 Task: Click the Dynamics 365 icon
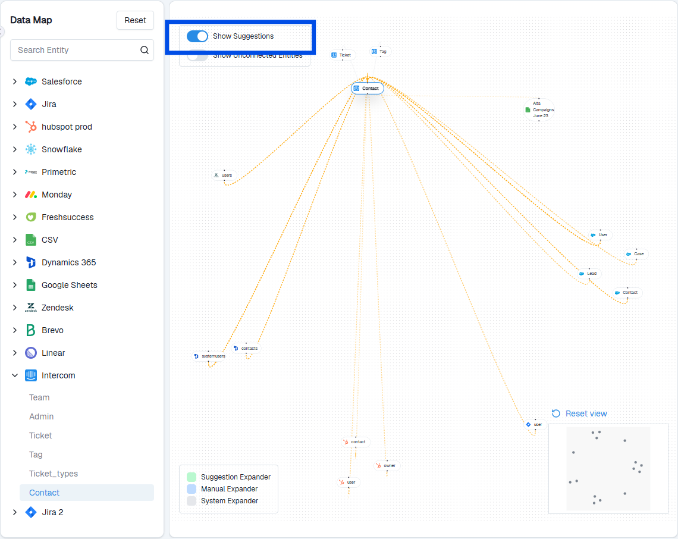[31, 262]
